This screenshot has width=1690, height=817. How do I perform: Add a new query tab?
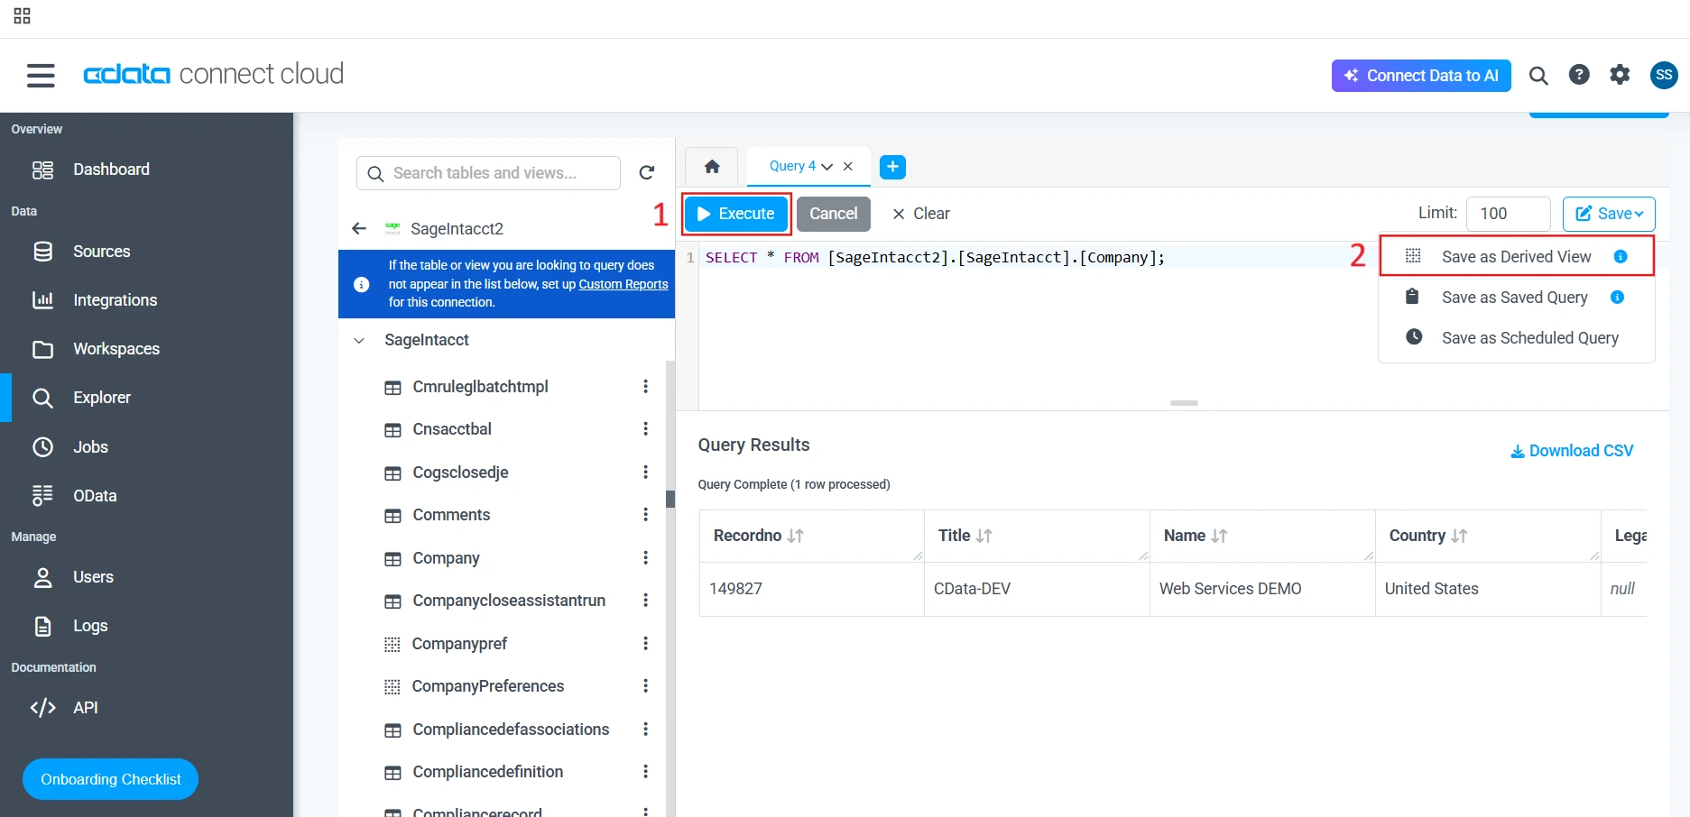[892, 167]
